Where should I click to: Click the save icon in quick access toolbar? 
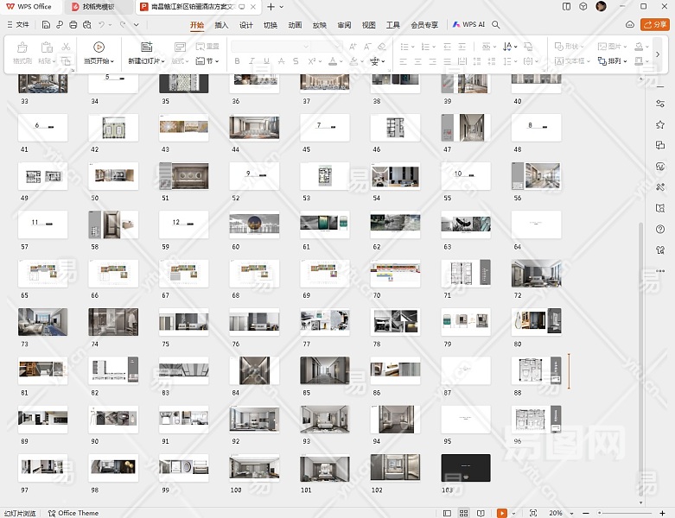[x=47, y=25]
